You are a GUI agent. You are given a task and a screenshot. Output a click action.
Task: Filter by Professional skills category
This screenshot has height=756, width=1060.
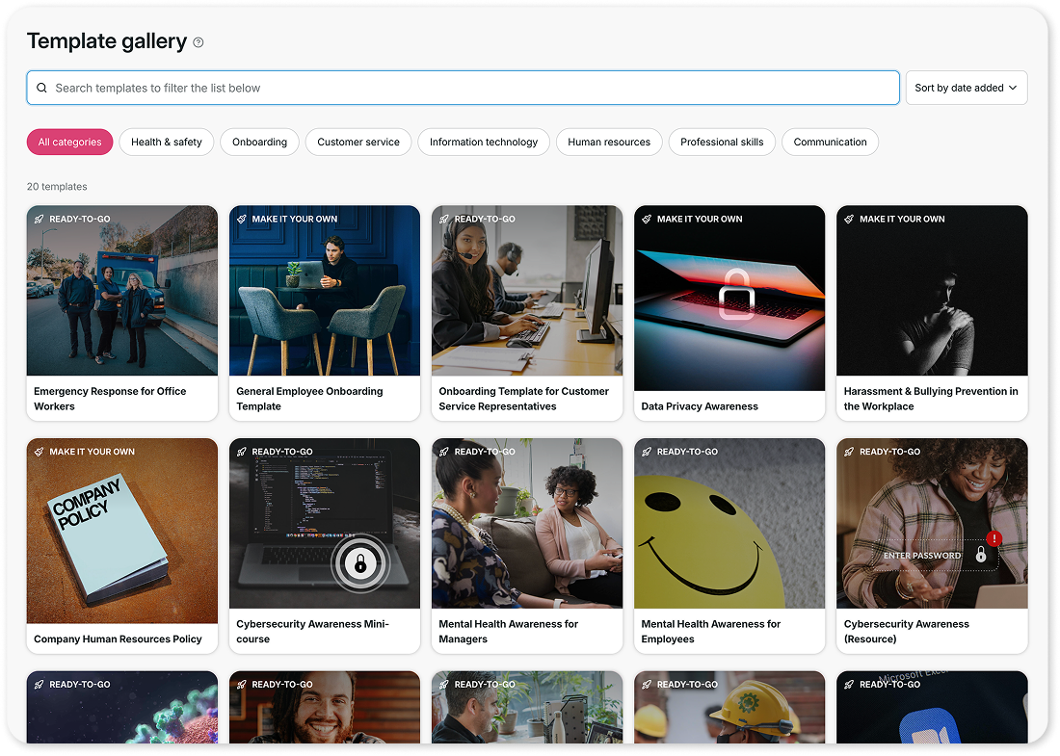click(722, 142)
